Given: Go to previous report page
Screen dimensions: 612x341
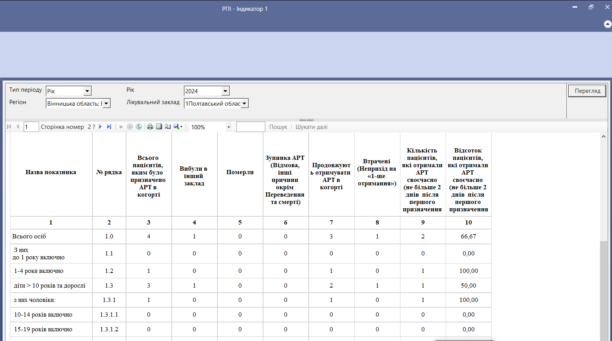Looking at the screenshot, I should pos(17,127).
